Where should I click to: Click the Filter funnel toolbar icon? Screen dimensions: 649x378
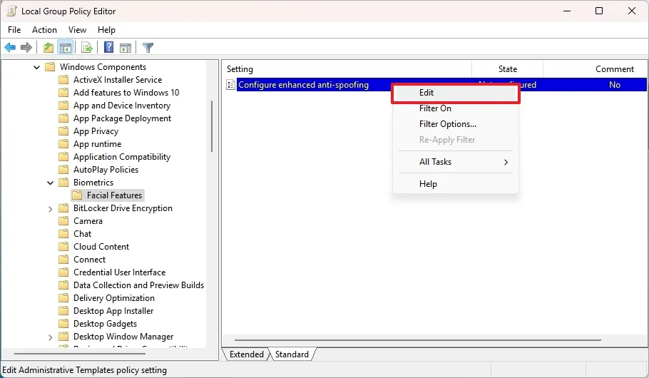click(148, 48)
